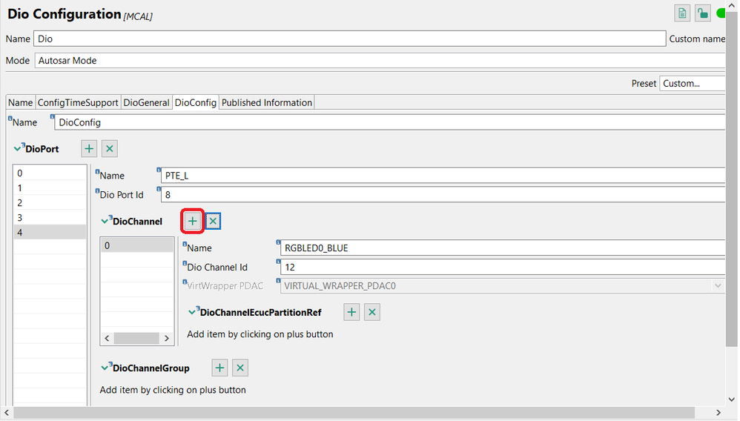Click the main vertical scrollbar thumb
The width and height of the screenshot is (740, 421).
(732, 179)
